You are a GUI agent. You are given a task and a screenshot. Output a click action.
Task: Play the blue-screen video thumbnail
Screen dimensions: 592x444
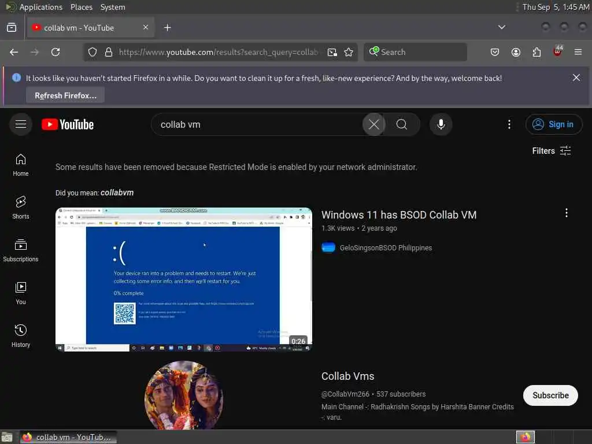pos(184,279)
